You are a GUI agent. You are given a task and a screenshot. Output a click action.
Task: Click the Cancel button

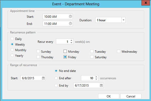click(131, 96)
